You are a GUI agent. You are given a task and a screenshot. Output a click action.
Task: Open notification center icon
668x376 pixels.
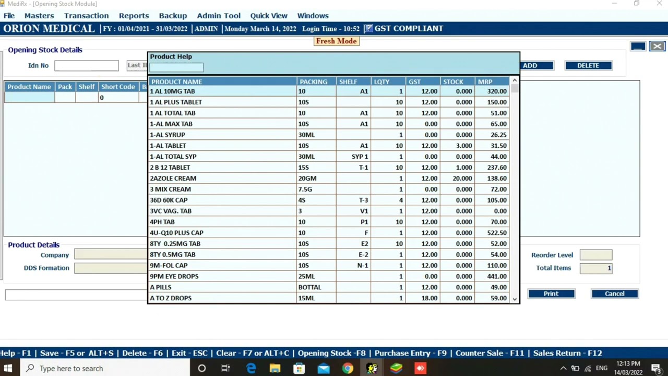[x=657, y=368]
